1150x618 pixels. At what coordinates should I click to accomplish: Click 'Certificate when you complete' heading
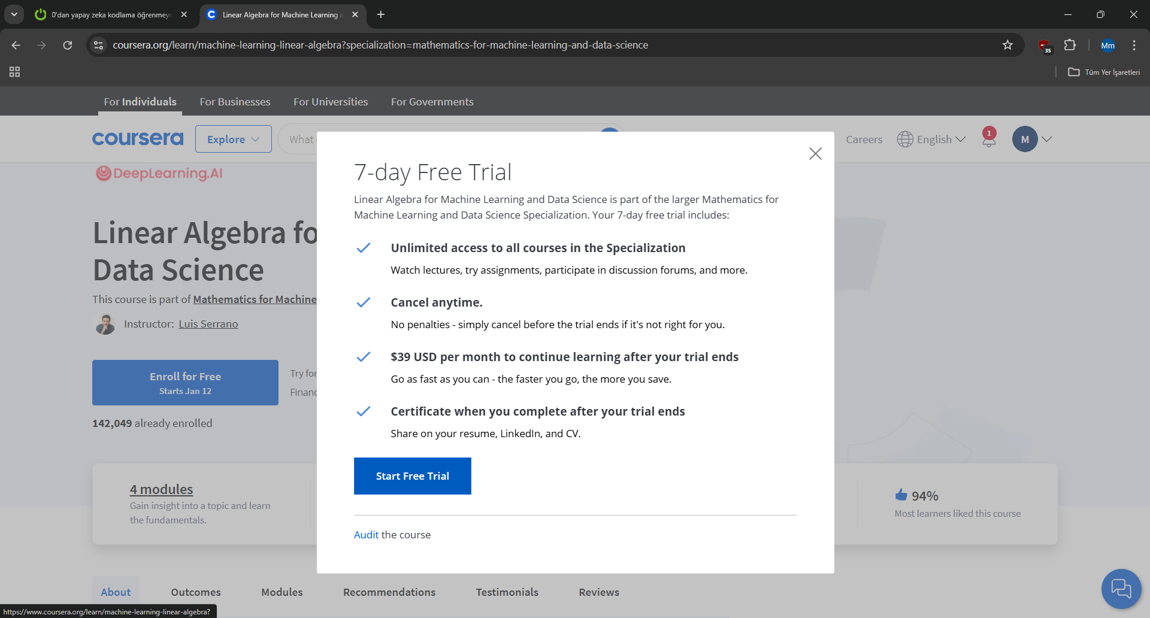pyautogui.click(x=538, y=411)
